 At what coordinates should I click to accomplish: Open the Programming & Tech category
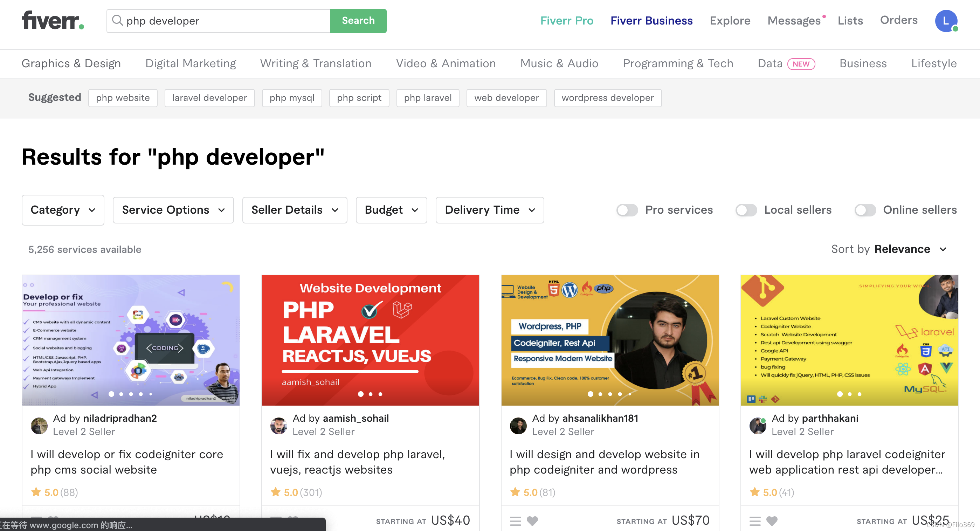(677, 63)
